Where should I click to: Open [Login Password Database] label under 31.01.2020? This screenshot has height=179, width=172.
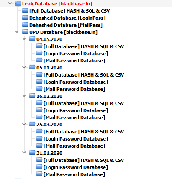pyautogui.click(x=76, y=167)
